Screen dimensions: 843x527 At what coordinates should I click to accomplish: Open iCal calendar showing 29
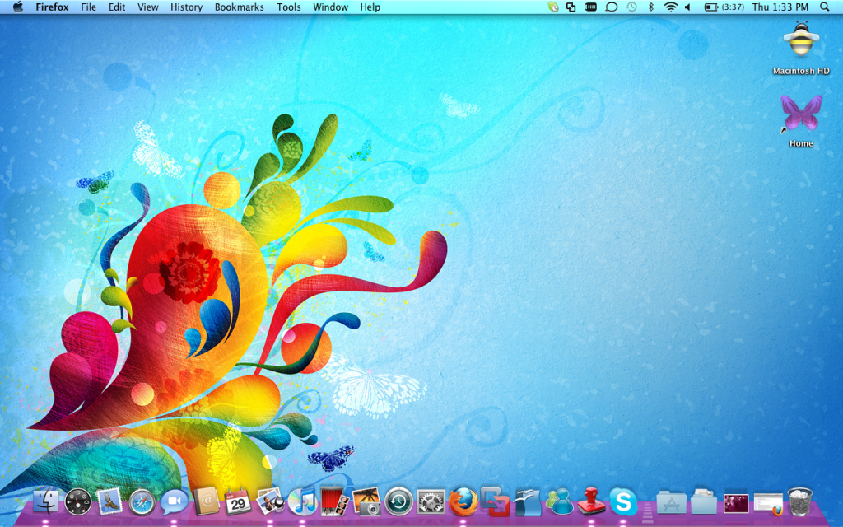click(238, 501)
